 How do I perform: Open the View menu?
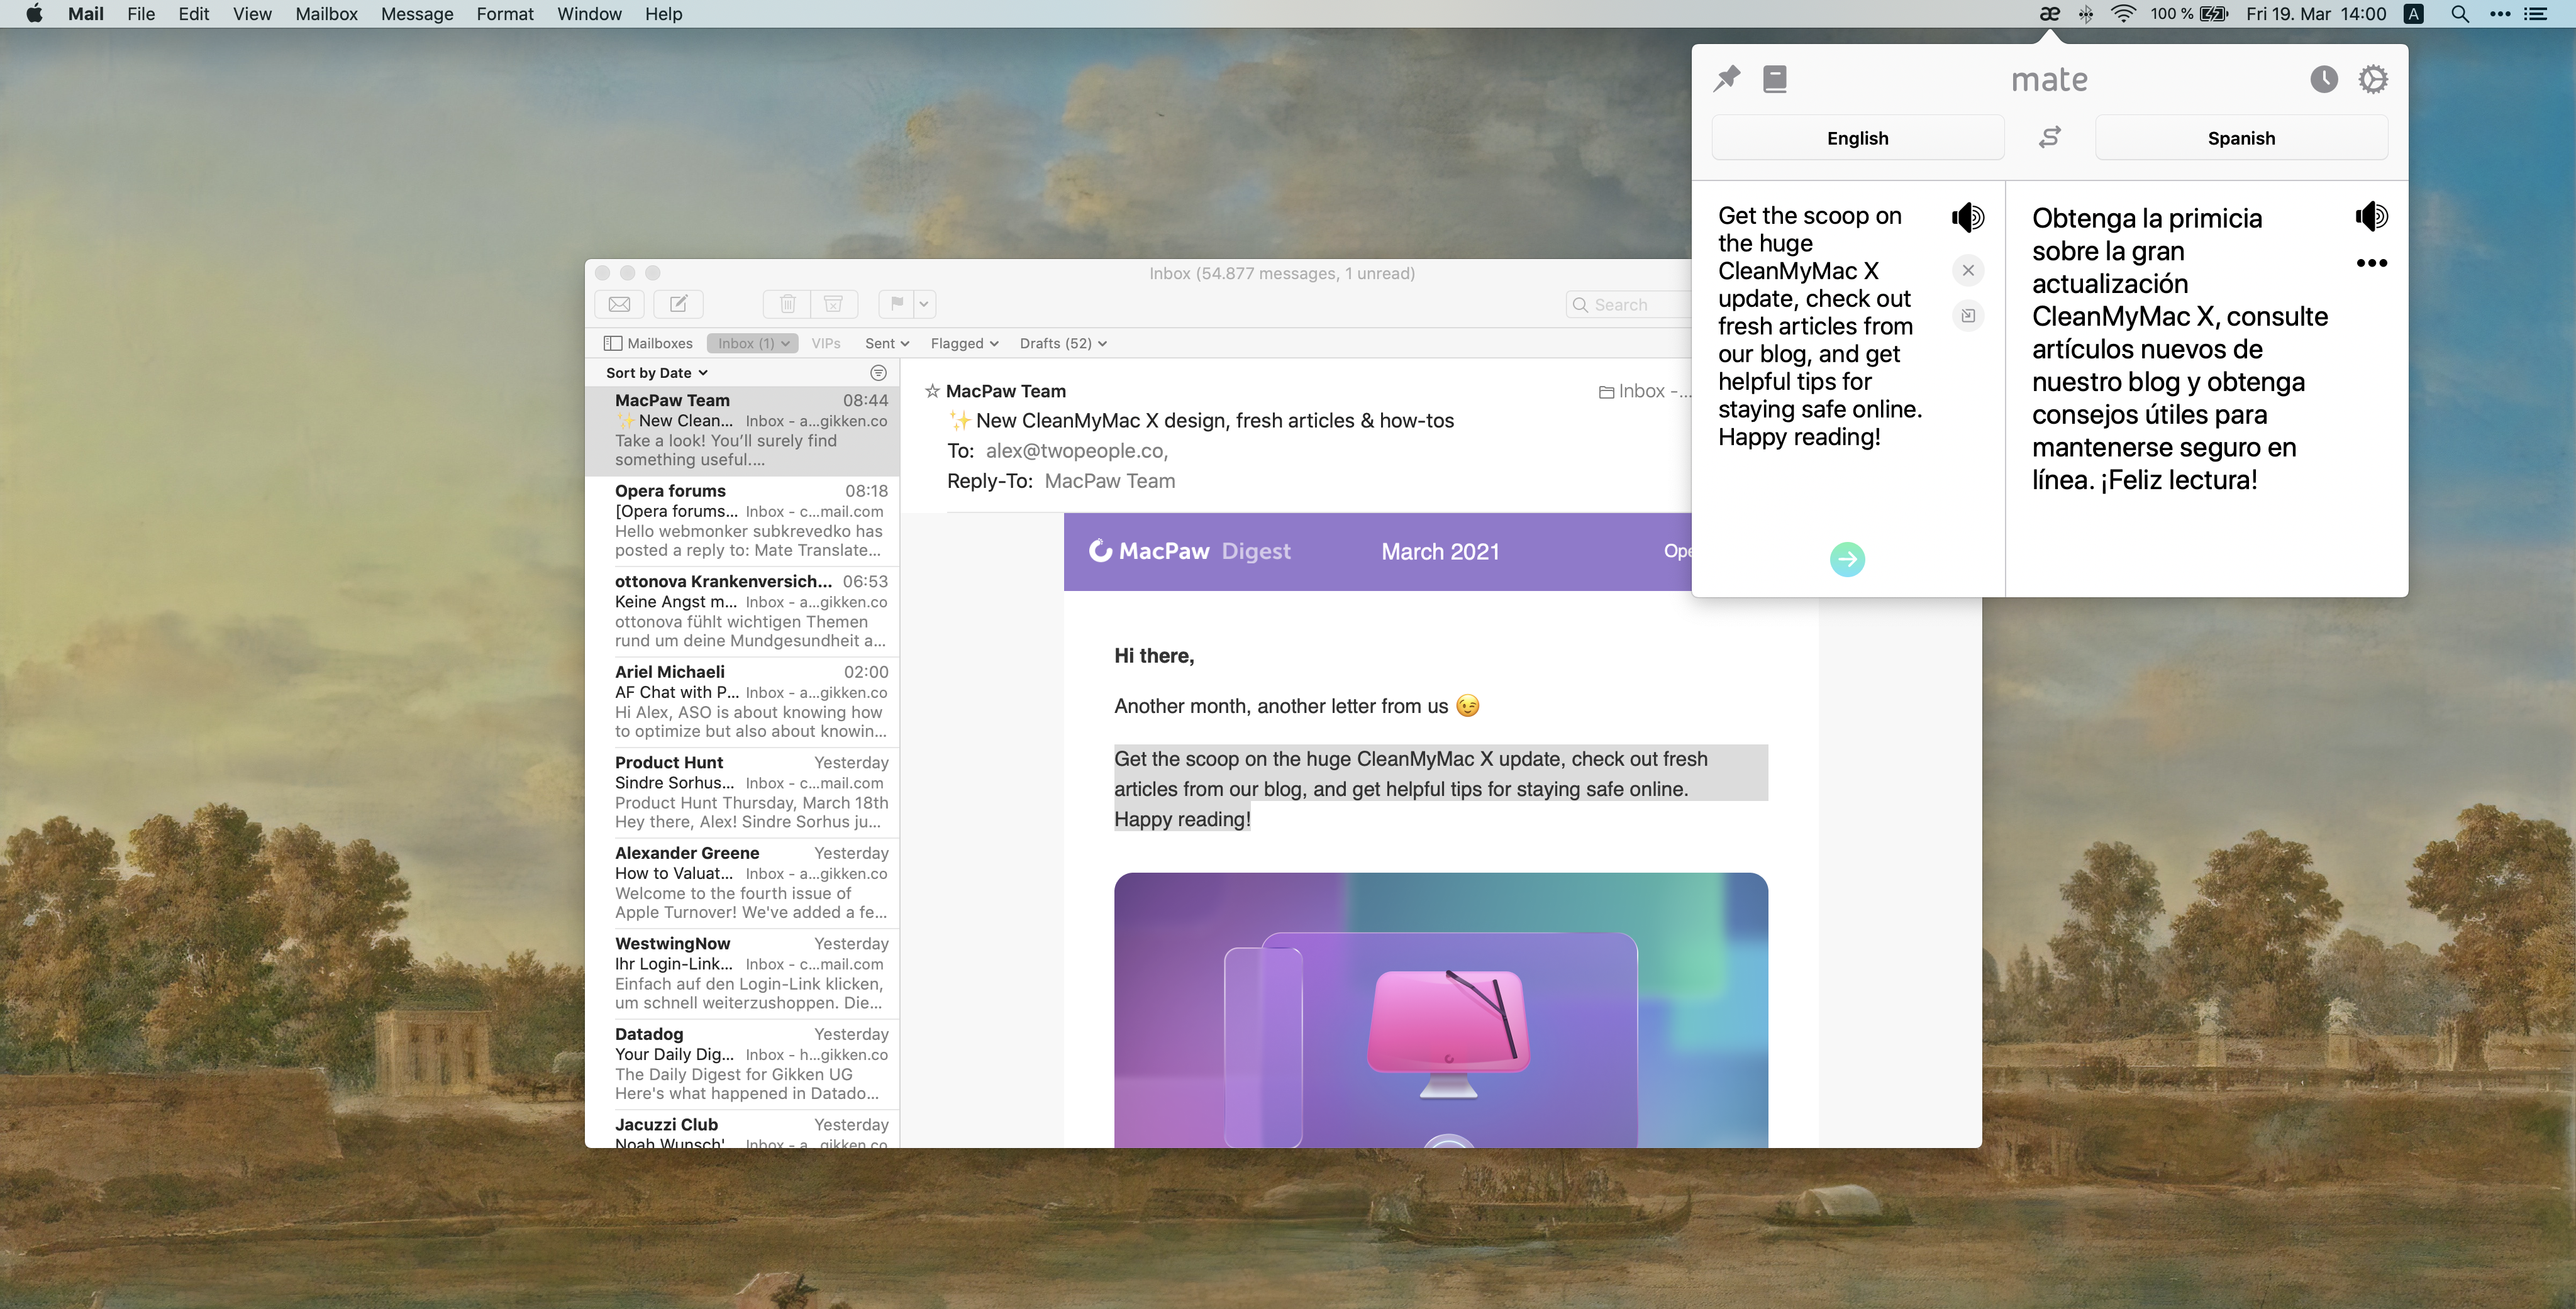[x=252, y=14]
